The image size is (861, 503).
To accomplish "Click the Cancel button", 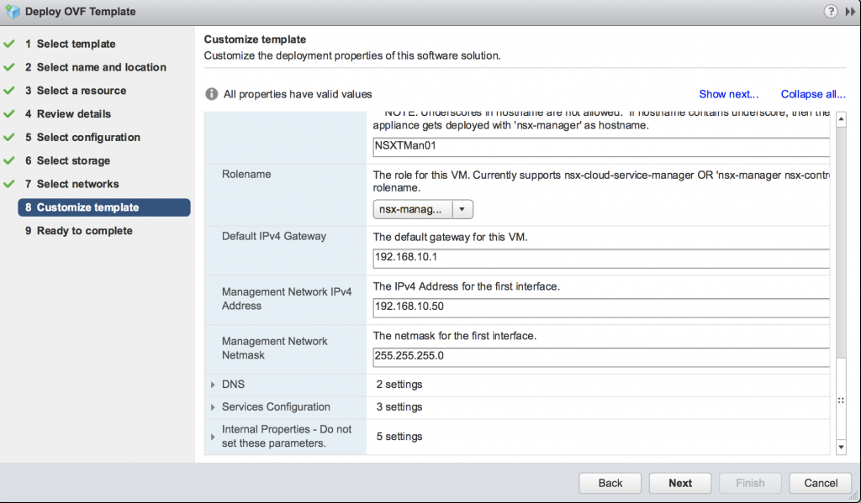I will 821,483.
